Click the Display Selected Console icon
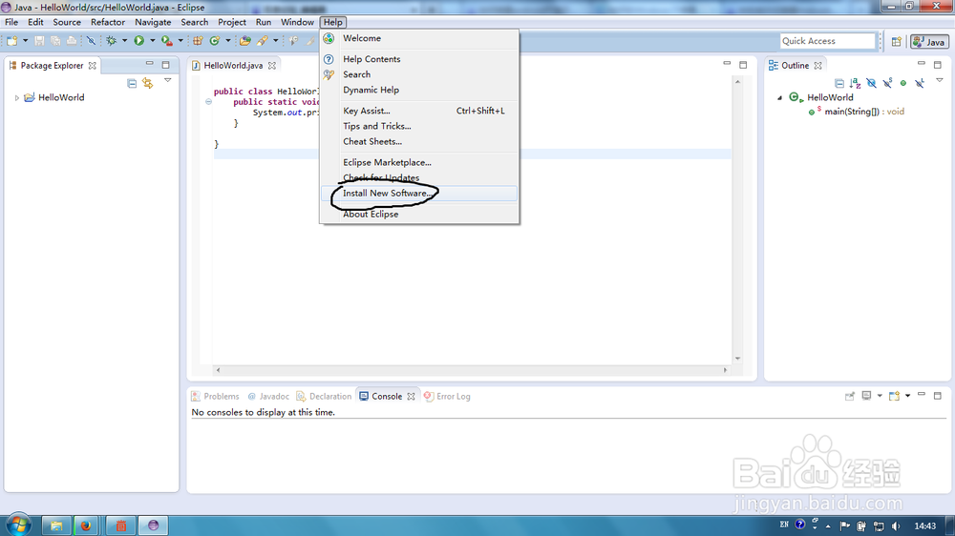 (x=866, y=396)
